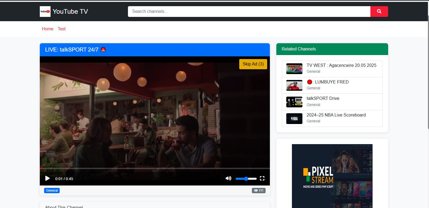Image resolution: width=429 pixels, height=208 pixels.
Task: Click the General category badge
Action: point(52,191)
